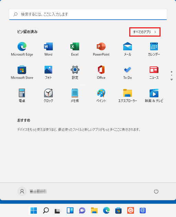The height and width of the screenshot is (217, 176).
Task: Open File Explorer from the taskbar
Action: coord(94,210)
